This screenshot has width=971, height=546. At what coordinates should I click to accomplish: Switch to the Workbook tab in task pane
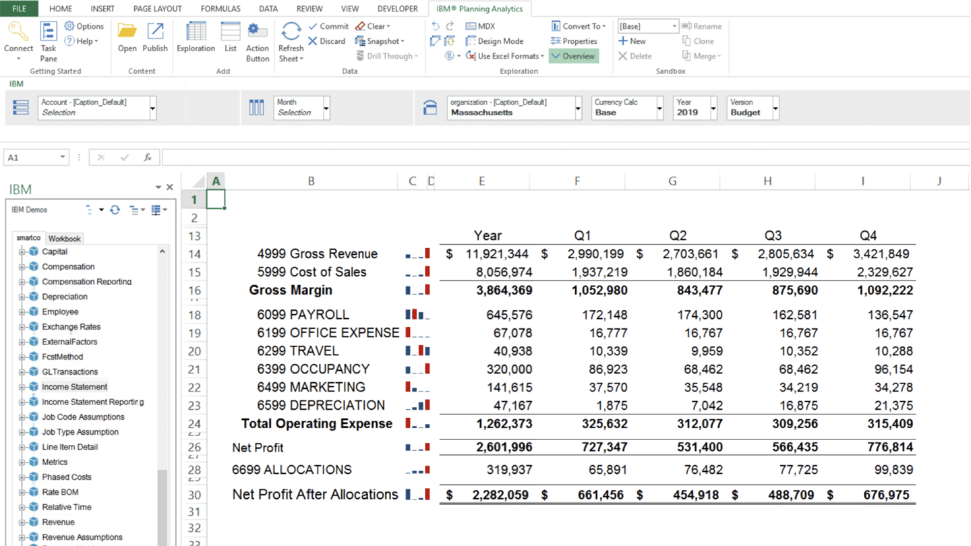tap(65, 239)
